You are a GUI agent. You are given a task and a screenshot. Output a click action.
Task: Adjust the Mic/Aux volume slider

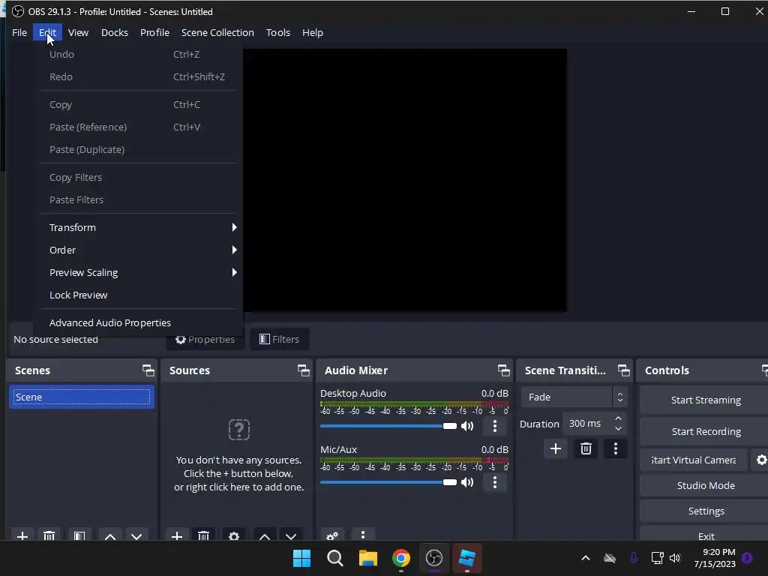pyautogui.click(x=388, y=482)
